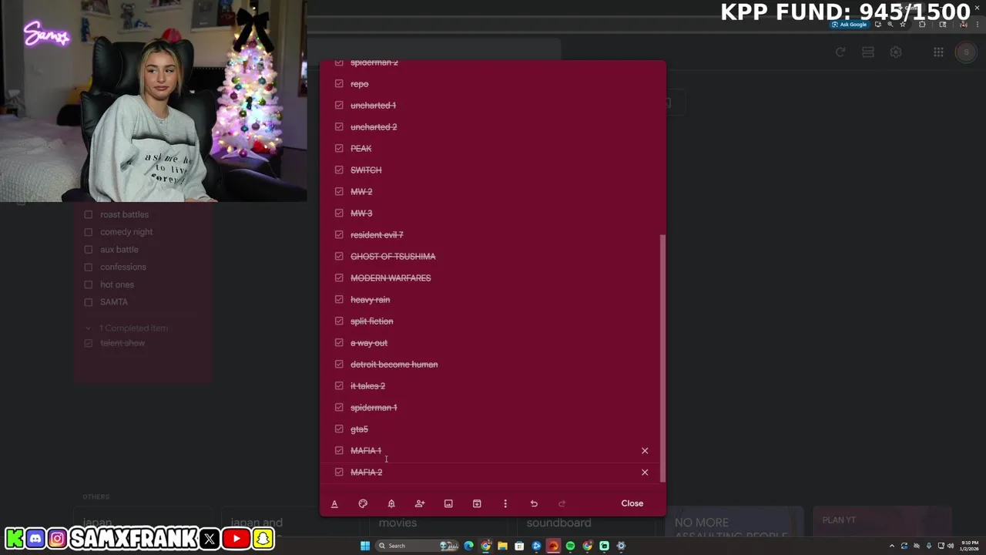Open the clock and date in taskbar
The width and height of the screenshot is (986, 555).
[969, 546]
